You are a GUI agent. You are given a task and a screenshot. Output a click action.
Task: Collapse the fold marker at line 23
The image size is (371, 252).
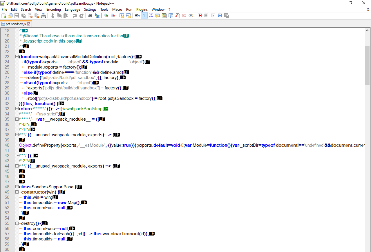tap(17, 57)
